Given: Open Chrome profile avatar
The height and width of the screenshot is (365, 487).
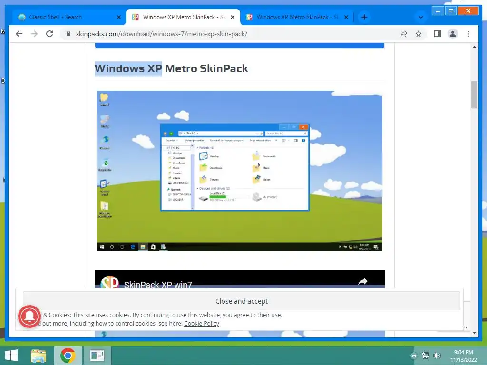Looking at the screenshot, I should (453, 34).
